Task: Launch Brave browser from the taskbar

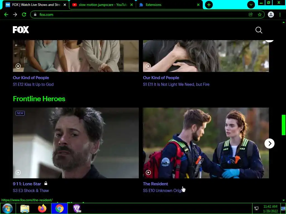Action: pos(77,208)
